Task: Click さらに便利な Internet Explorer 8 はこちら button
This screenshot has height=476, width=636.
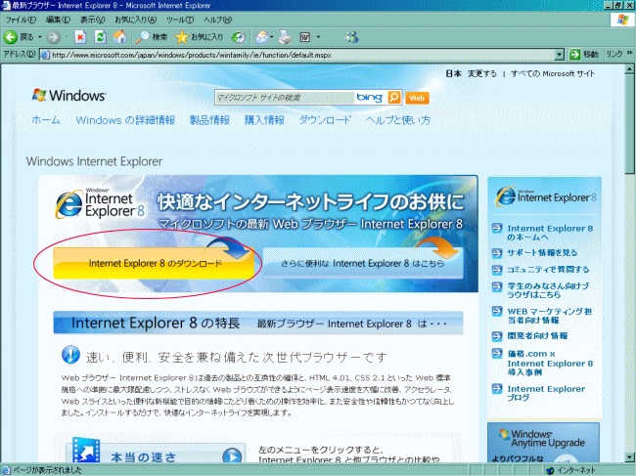Action: tap(363, 263)
